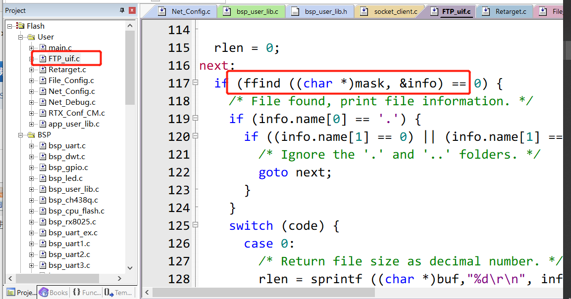Open the Functions tab at panel bottom
Viewport: 571px width, 299px height.
click(x=86, y=293)
